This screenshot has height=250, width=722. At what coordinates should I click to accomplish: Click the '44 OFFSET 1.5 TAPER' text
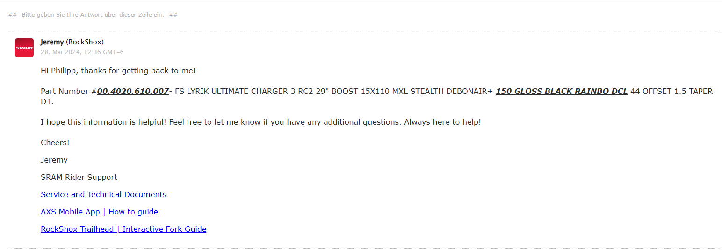tap(671, 91)
